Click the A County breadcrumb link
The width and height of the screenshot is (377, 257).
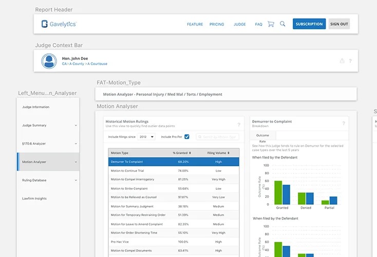point(77,64)
